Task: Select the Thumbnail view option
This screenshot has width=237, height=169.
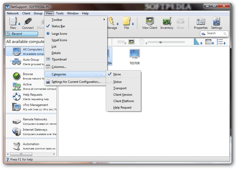Action: [76, 59]
